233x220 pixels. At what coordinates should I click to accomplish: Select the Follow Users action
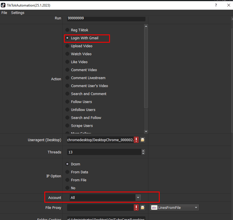[79, 102]
